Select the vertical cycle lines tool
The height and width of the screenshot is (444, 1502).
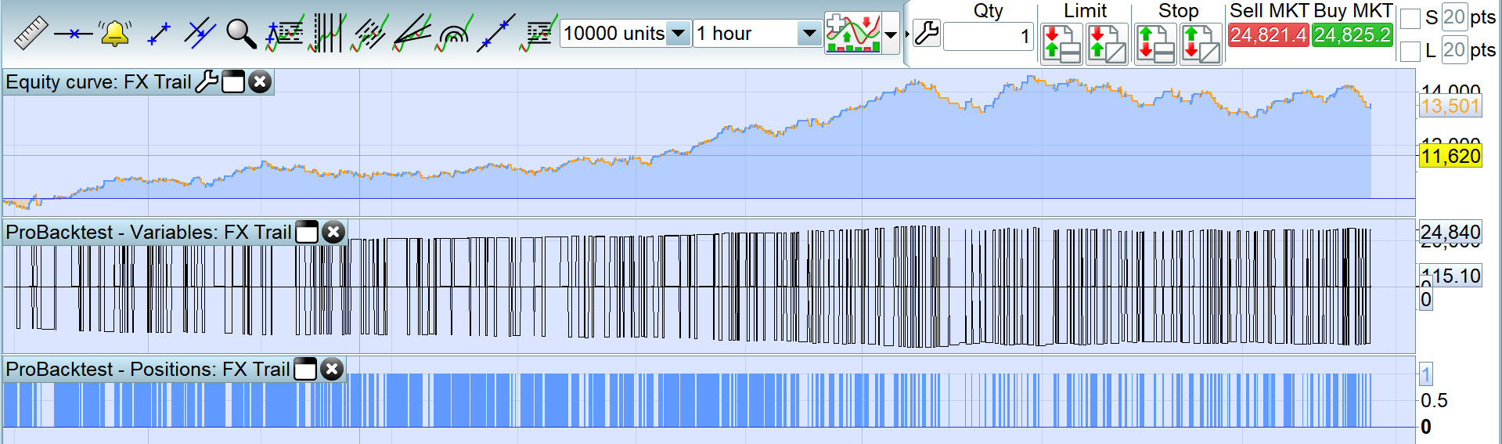coord(328,34)
